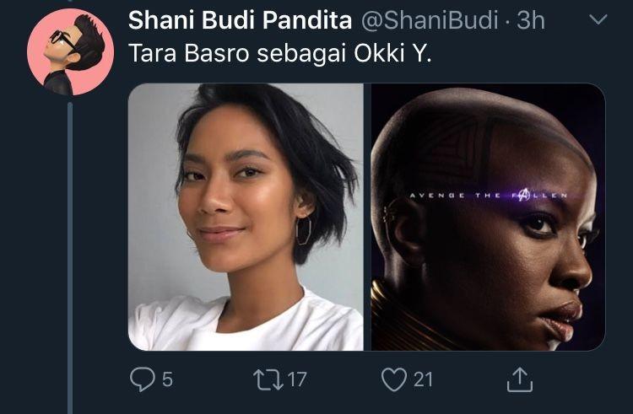Click the hoop earring in left photo
Image resolution: width=633 pixels, height=414 pixels.
[304, 231]
